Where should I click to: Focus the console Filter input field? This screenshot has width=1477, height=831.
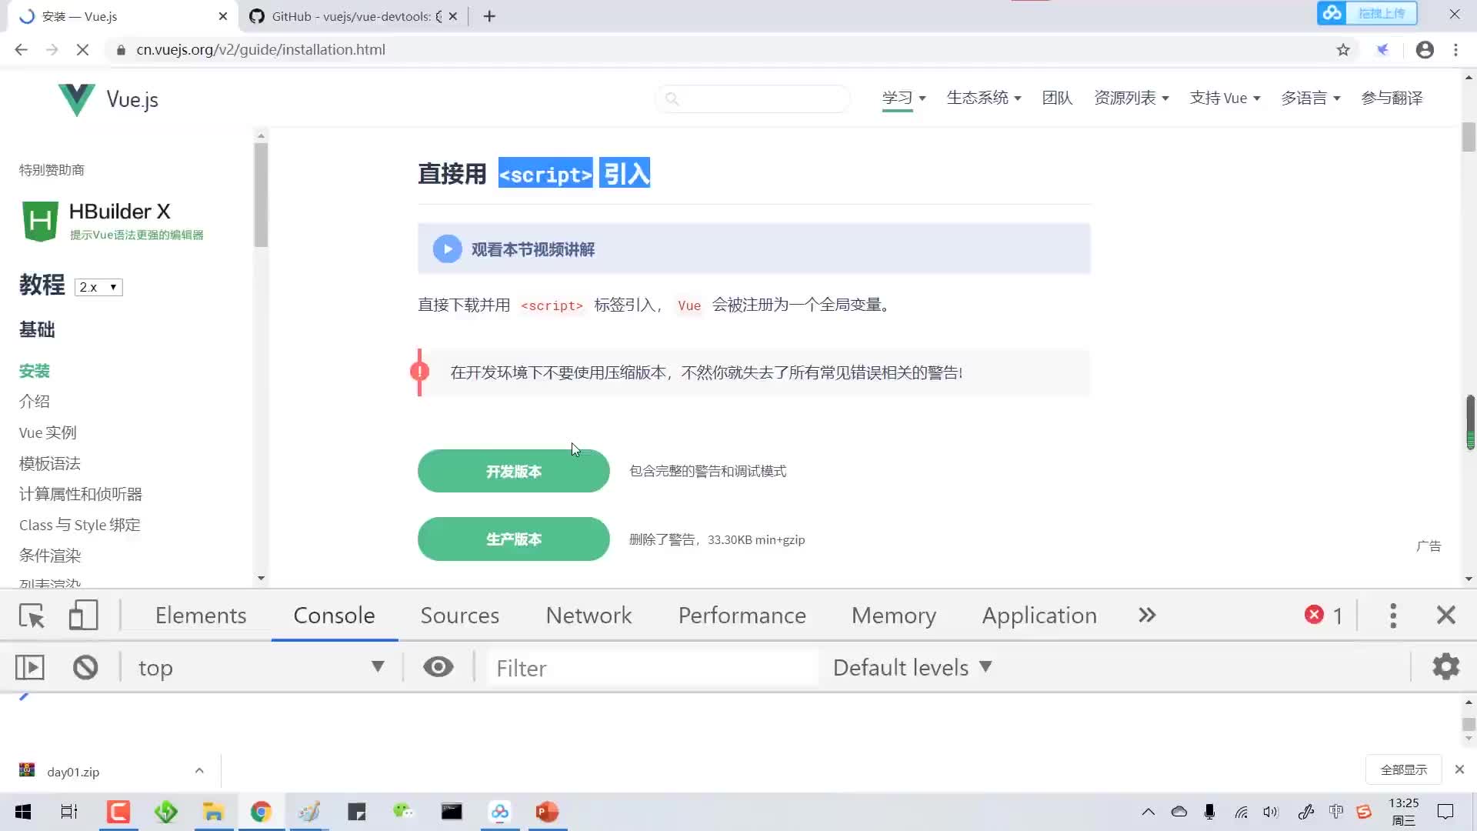(654, 667)
